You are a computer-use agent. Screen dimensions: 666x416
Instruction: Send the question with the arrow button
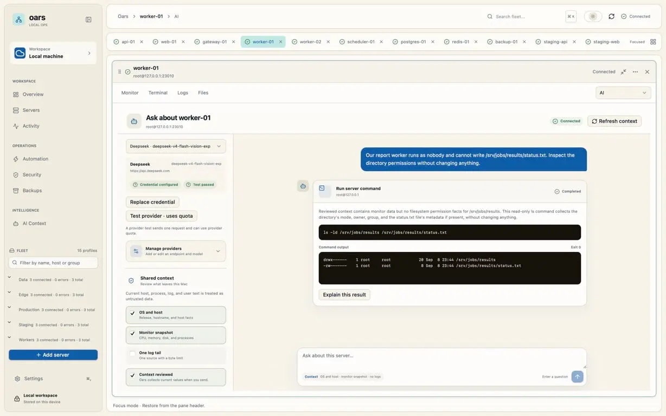pyautogui.click(x=577, y=376)
